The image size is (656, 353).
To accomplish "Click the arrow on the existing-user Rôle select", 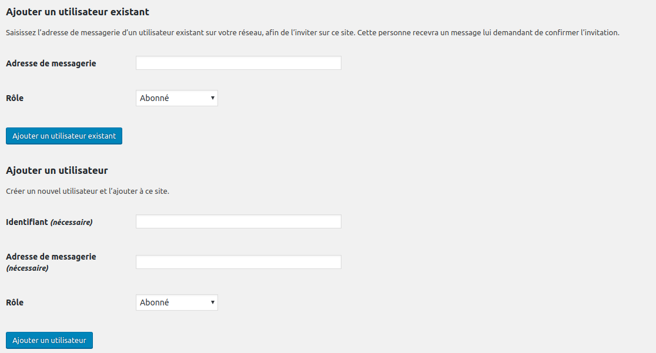I will pyautogui.click(x=212, y=98).
